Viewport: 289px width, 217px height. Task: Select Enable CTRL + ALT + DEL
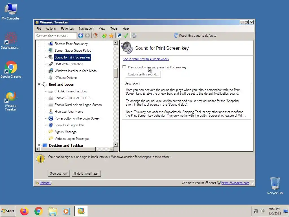click(73, 98)
